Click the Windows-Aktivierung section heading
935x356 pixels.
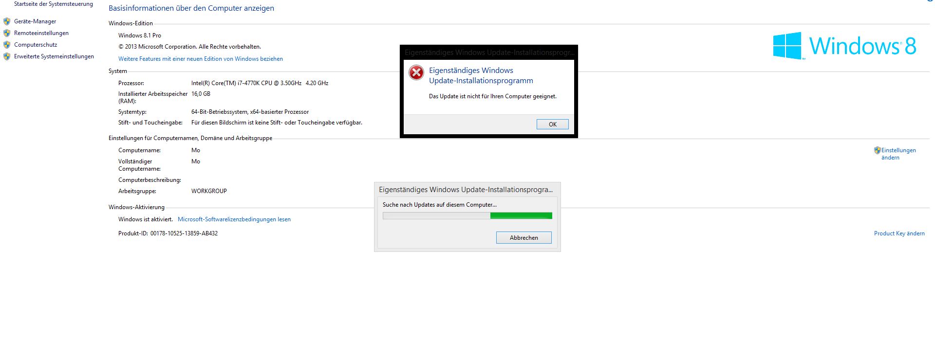(x=136, y=207)
